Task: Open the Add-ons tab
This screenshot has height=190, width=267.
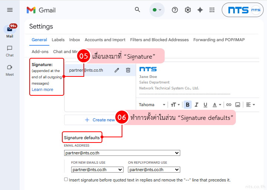Action: 40,52
